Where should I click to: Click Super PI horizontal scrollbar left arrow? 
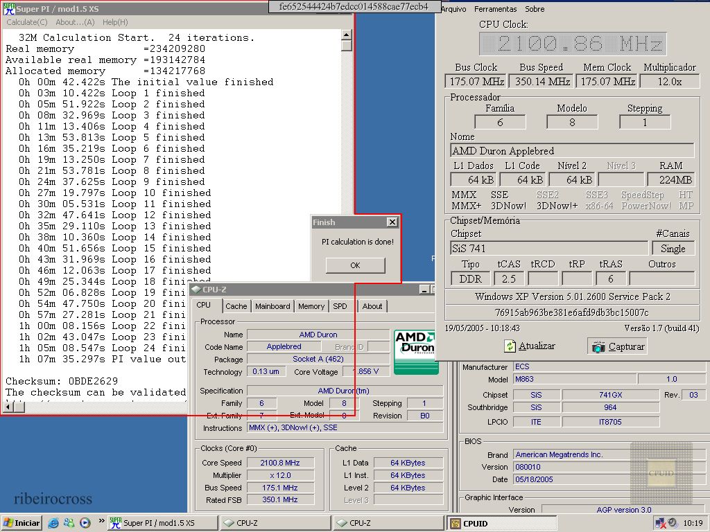pos(8,407)
